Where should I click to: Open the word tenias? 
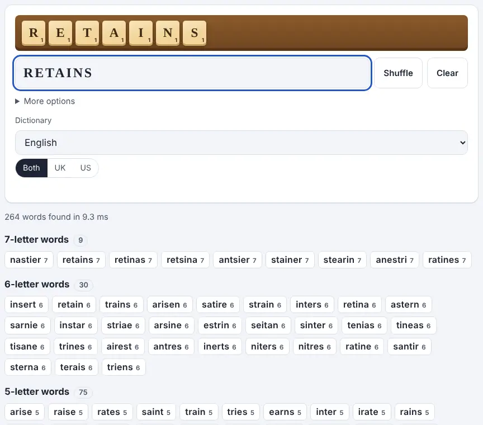click(x=364, y=325)
